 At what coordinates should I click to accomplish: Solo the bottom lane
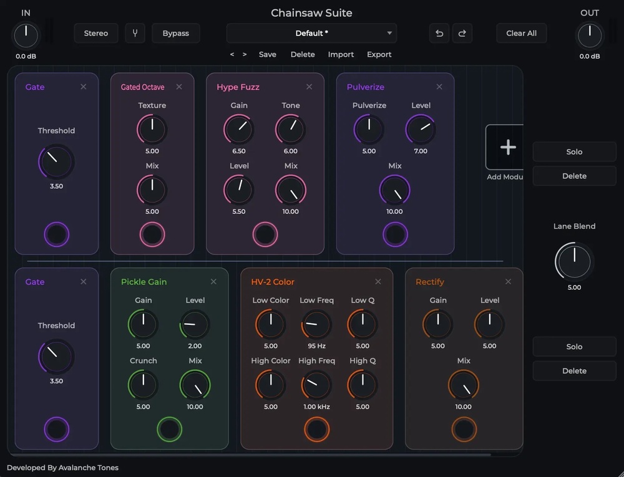tap(574, 347)
